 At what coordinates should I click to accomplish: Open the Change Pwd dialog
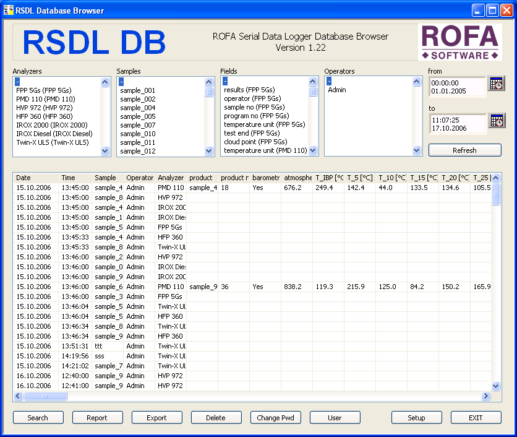(275, 418)
